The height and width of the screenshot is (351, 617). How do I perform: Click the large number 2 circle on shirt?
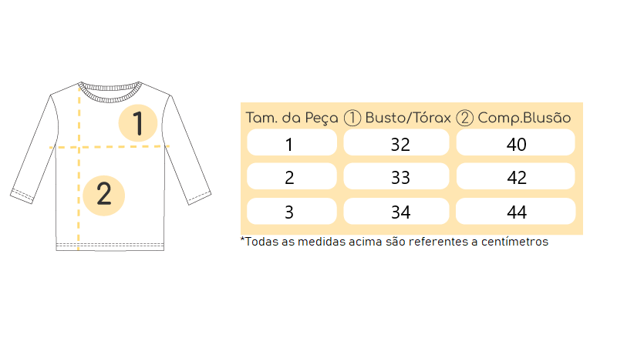pyautogui.click(x=104, y=196)
